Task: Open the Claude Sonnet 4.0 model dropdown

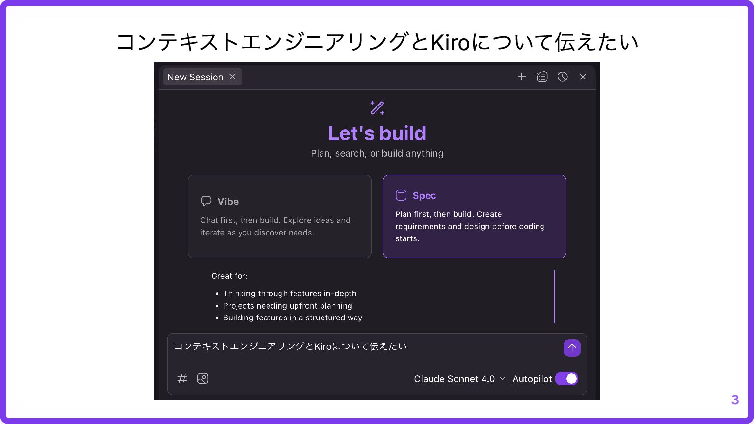Action: tap(459, 379)
